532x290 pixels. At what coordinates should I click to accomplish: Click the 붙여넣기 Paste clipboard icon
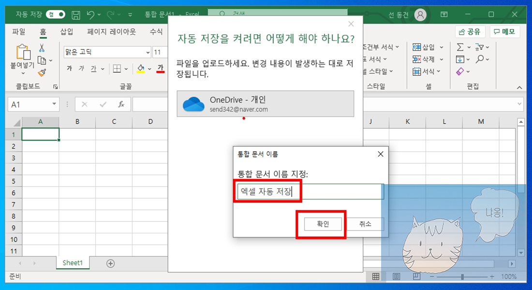coord(23,52)
